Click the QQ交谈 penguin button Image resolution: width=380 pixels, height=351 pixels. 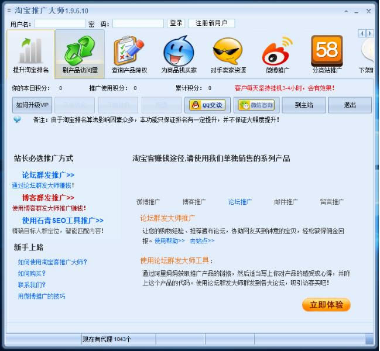click(x=207, y=105)
